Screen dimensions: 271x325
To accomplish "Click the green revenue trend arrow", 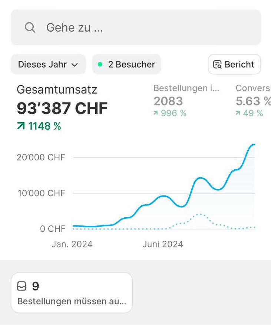I will pos(22,126).
